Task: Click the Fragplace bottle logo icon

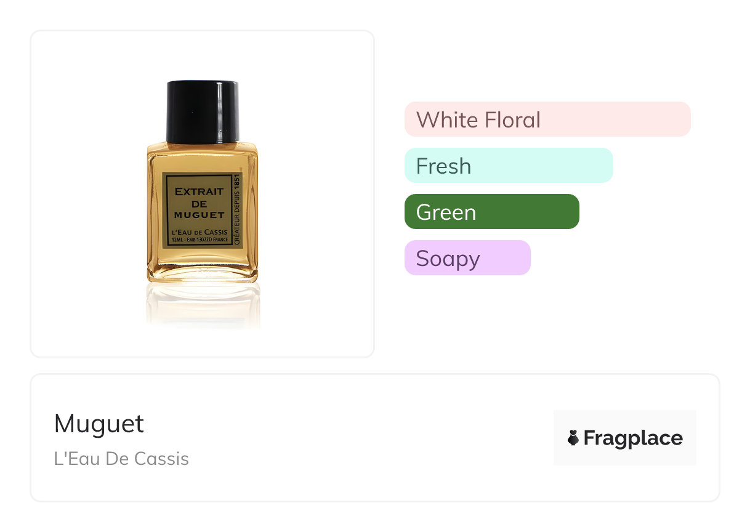Action: [x=573, y=438]
